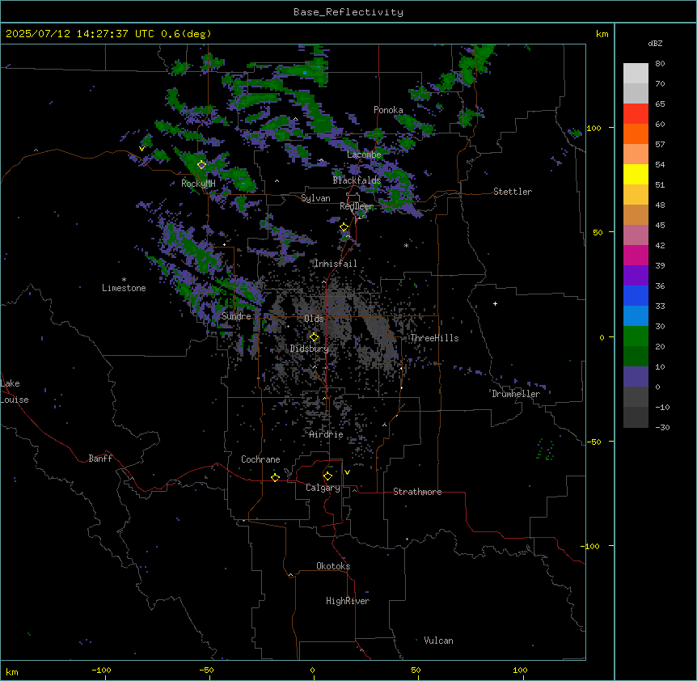Select the Vulcan label
697x681 pixels.
tap(439, 641)
